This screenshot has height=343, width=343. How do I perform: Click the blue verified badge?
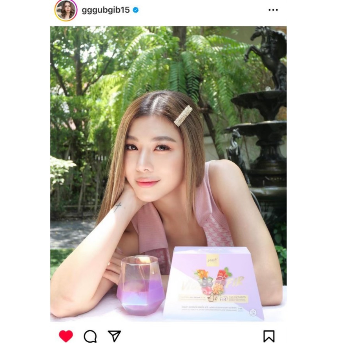point(136,10)
